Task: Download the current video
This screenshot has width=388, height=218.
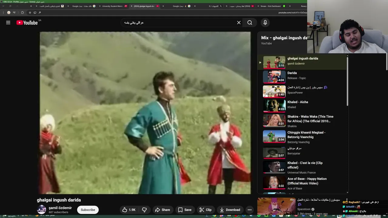Action: 230,210
